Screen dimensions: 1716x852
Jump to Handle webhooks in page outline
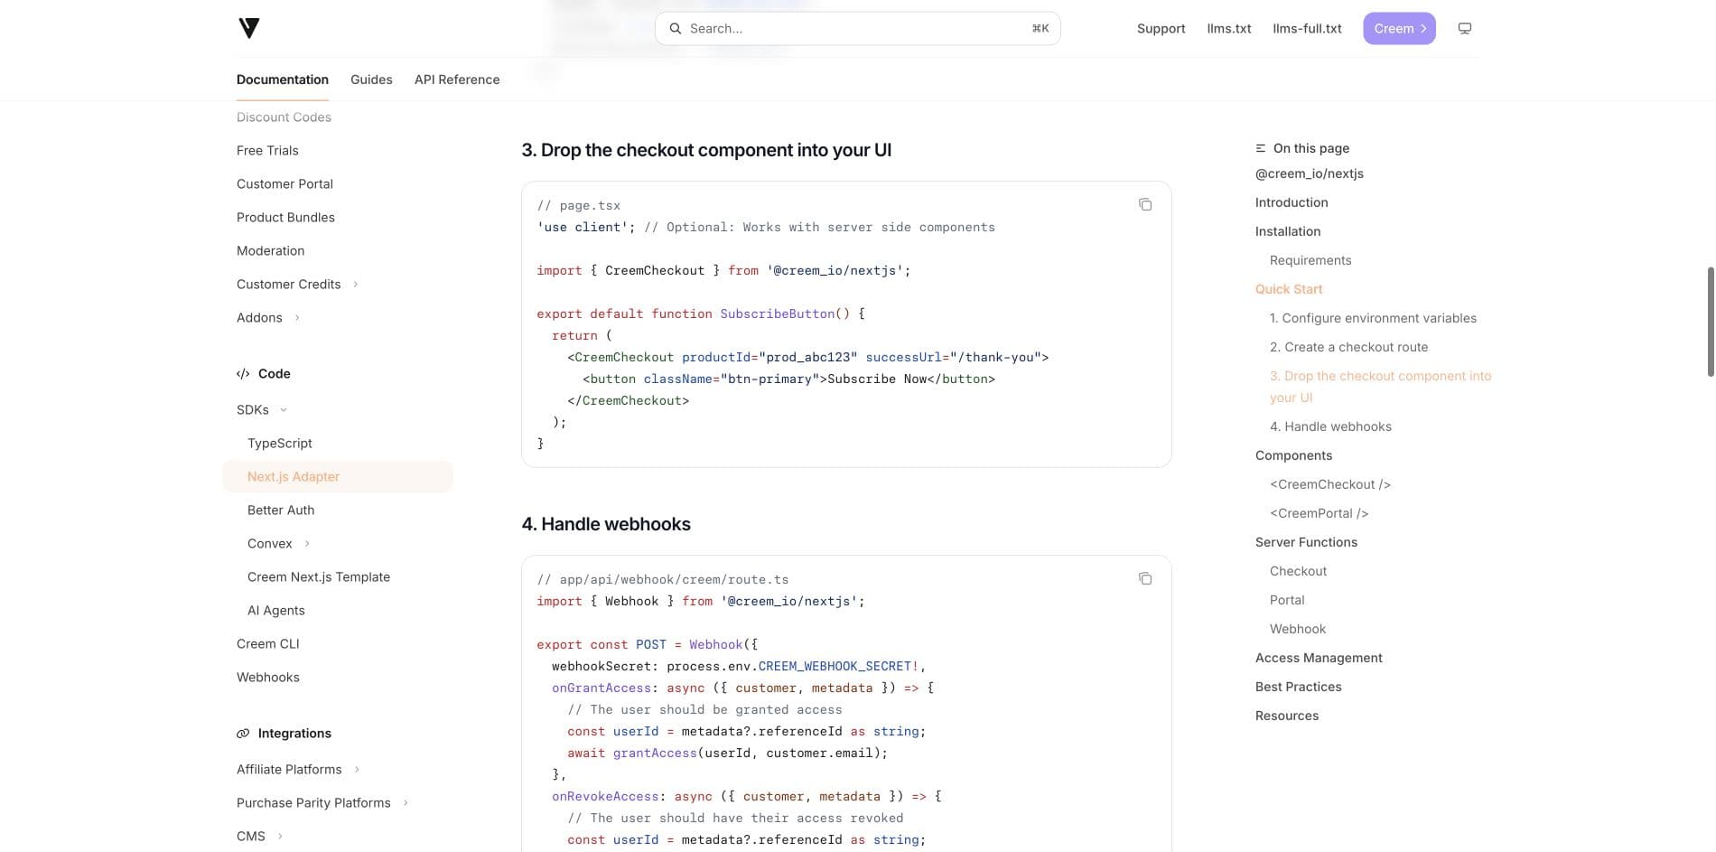1330,426
